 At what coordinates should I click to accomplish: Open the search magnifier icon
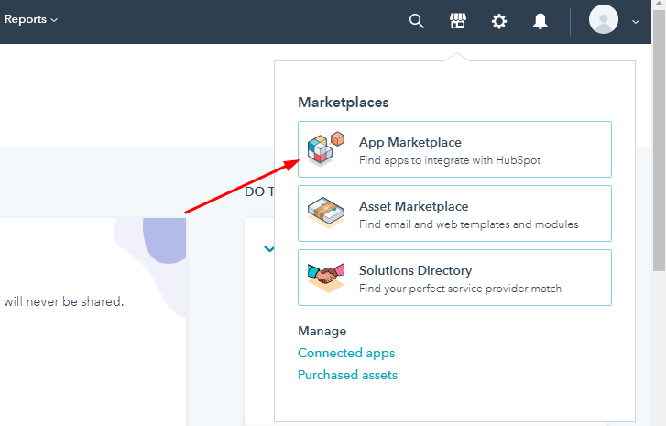coord(416,21)
